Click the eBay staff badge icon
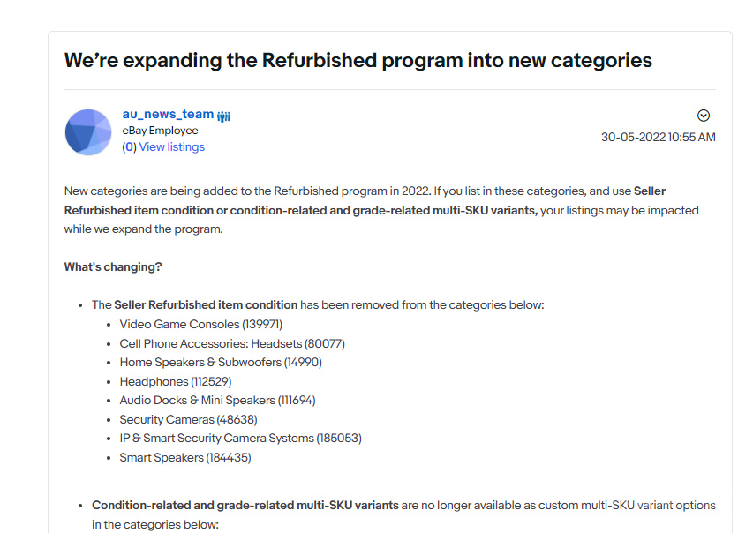This screenshot has width=753, height=533. [x=224, y=116]
